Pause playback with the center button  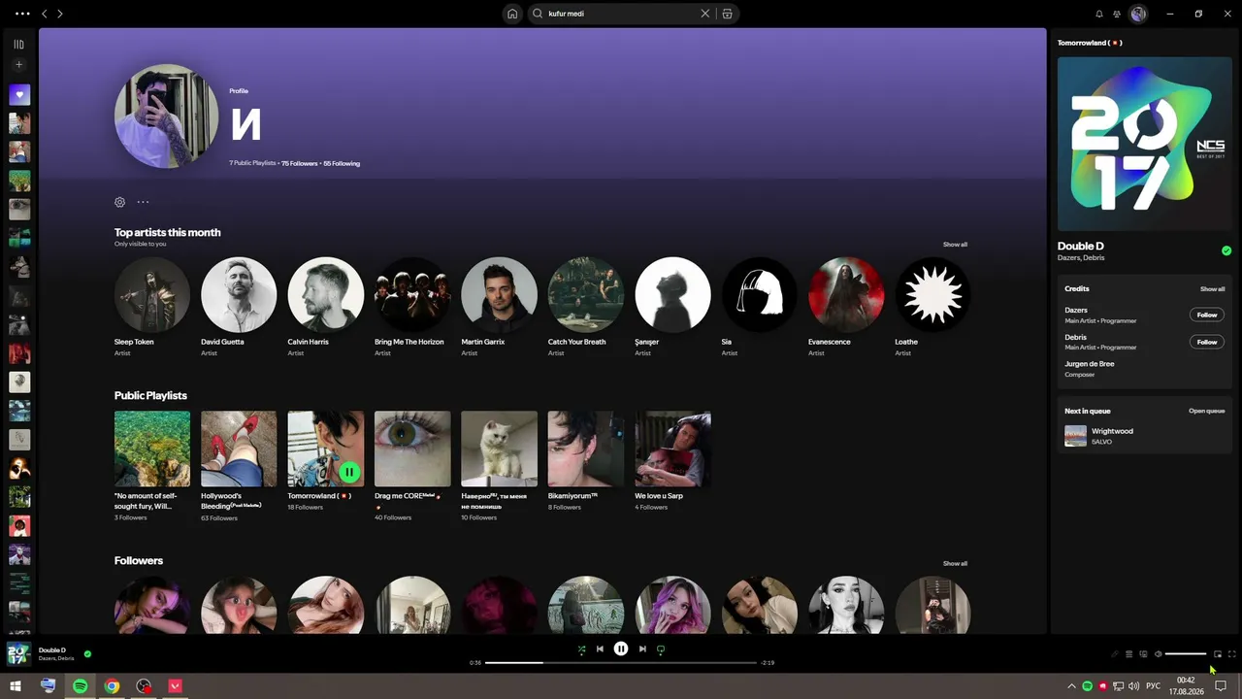coord(621,649)
